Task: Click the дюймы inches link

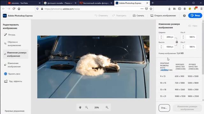Action: pos(164,70)
